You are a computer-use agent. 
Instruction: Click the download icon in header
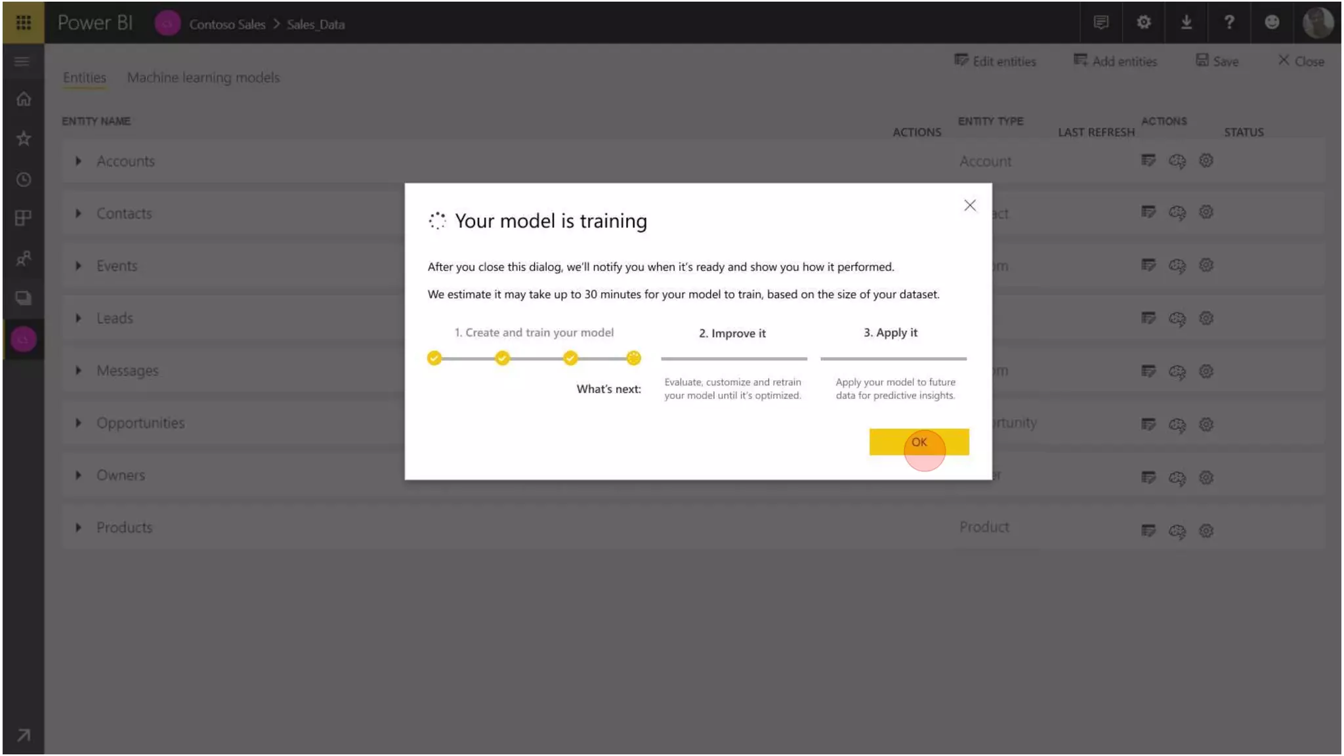click(x=1186, y=22)
